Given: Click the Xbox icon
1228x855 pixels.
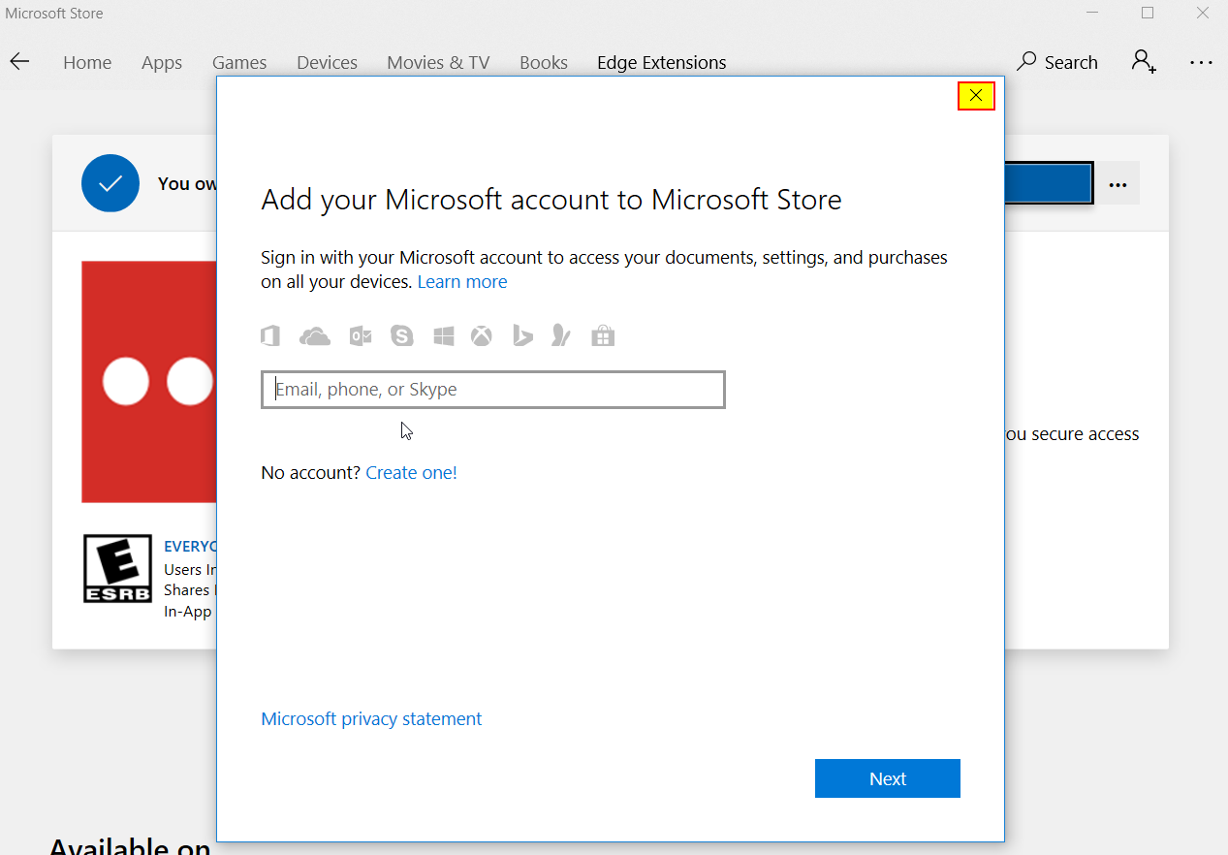Looking at the screenshot, I should [x=481, y=335].
